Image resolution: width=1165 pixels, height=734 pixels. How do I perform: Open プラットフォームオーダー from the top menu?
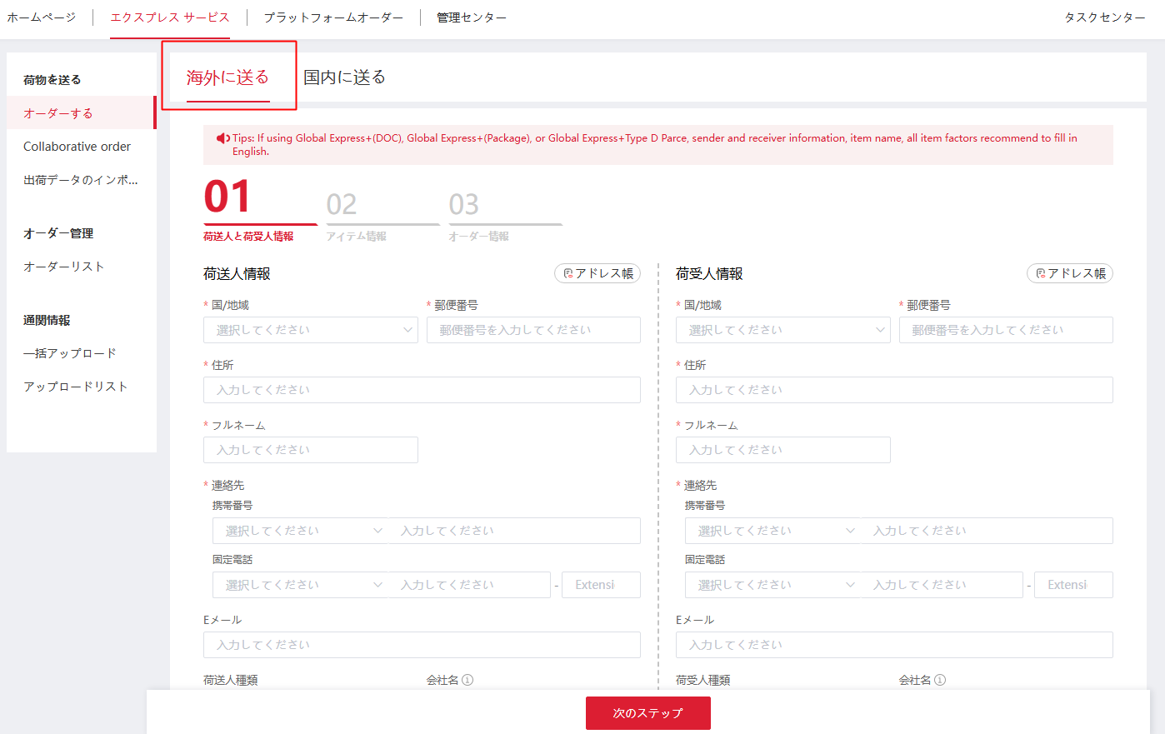coord(332,15)
